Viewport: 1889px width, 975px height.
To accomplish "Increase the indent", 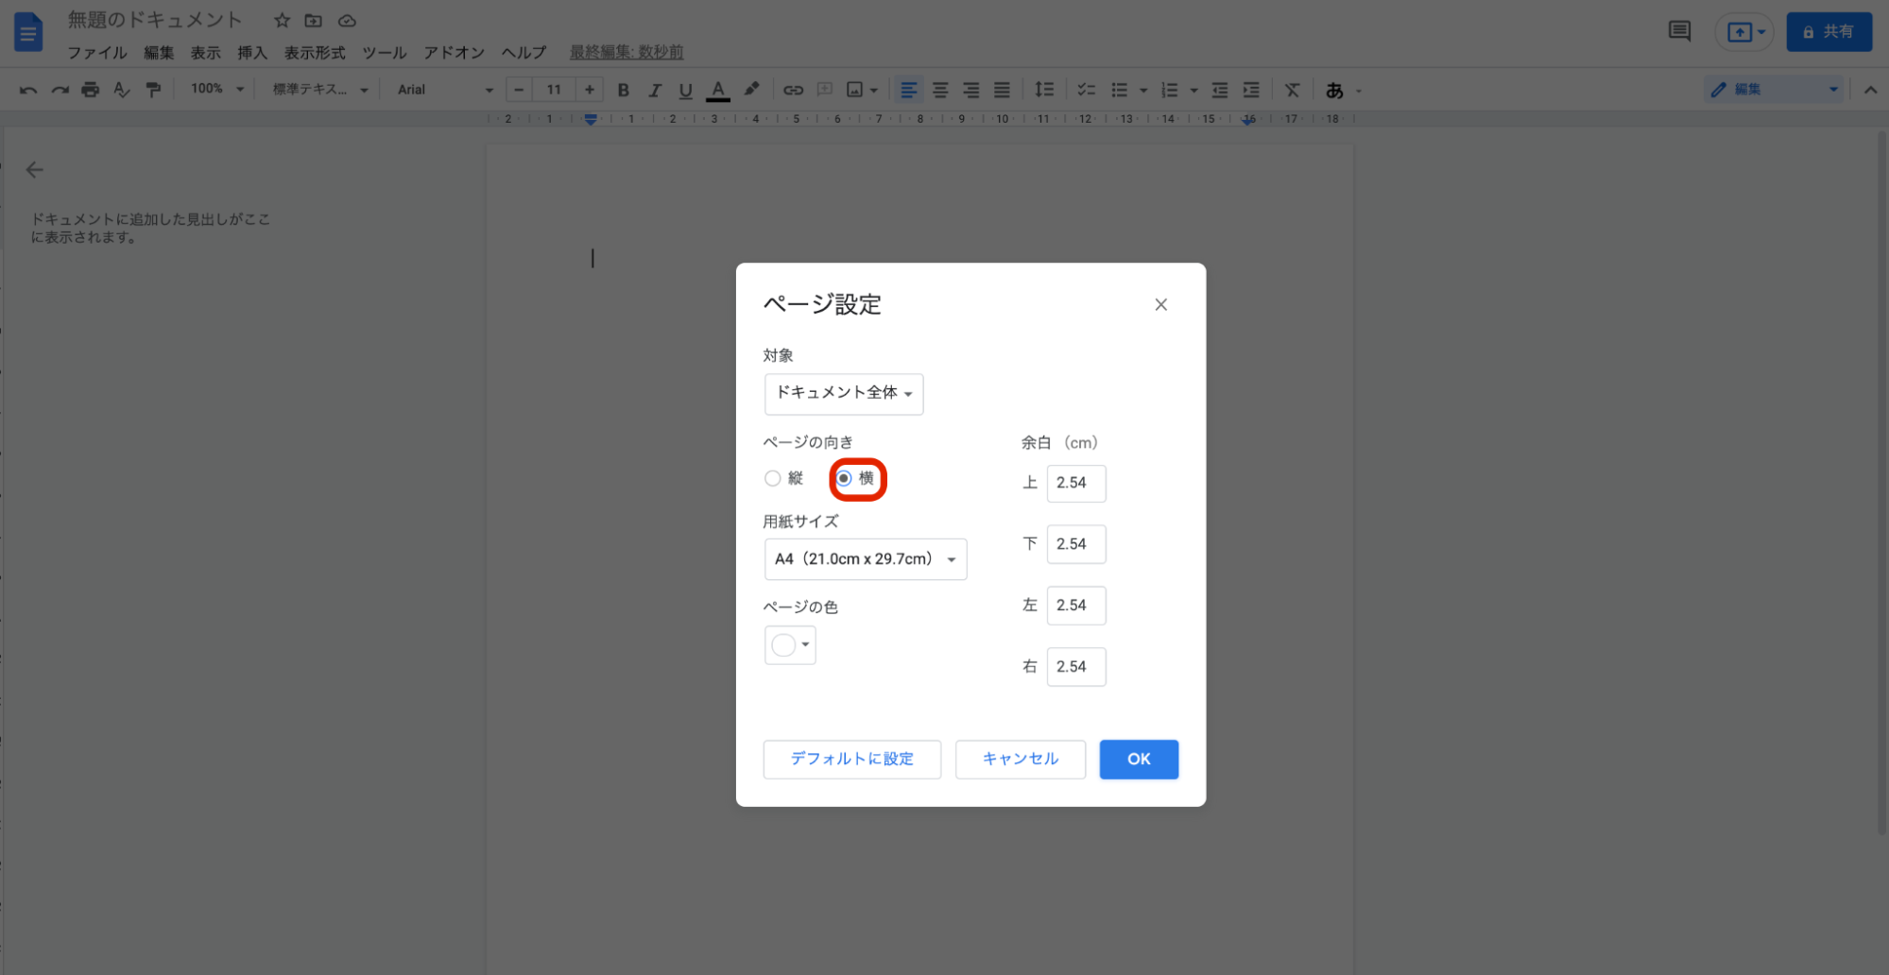I will (x=1251, y=90).
